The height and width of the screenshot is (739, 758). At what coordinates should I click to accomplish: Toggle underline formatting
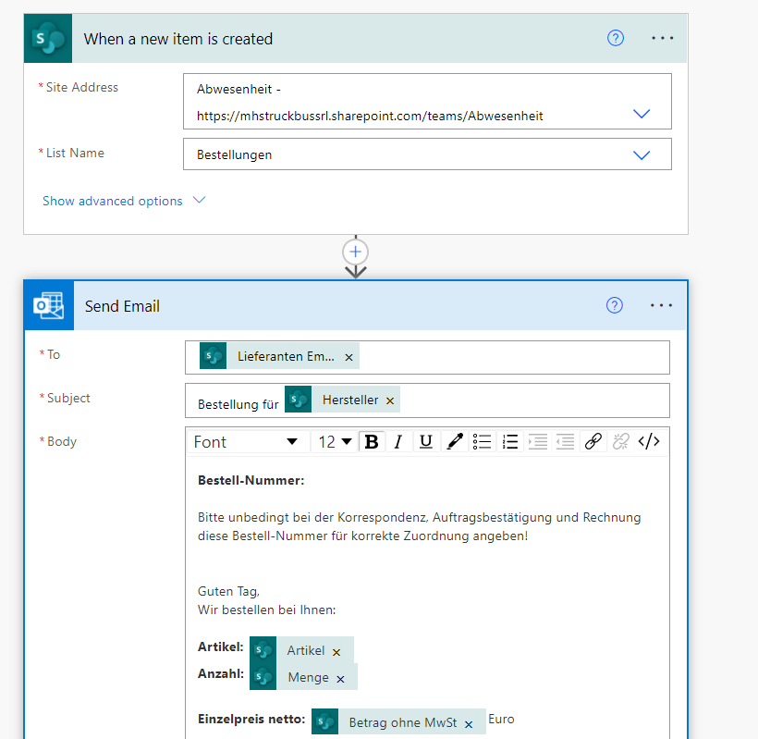click(426, 441)
